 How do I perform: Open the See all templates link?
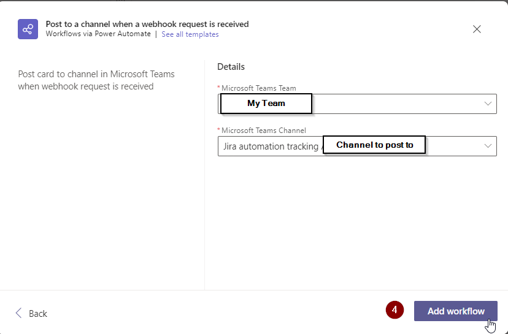(190, 34)
